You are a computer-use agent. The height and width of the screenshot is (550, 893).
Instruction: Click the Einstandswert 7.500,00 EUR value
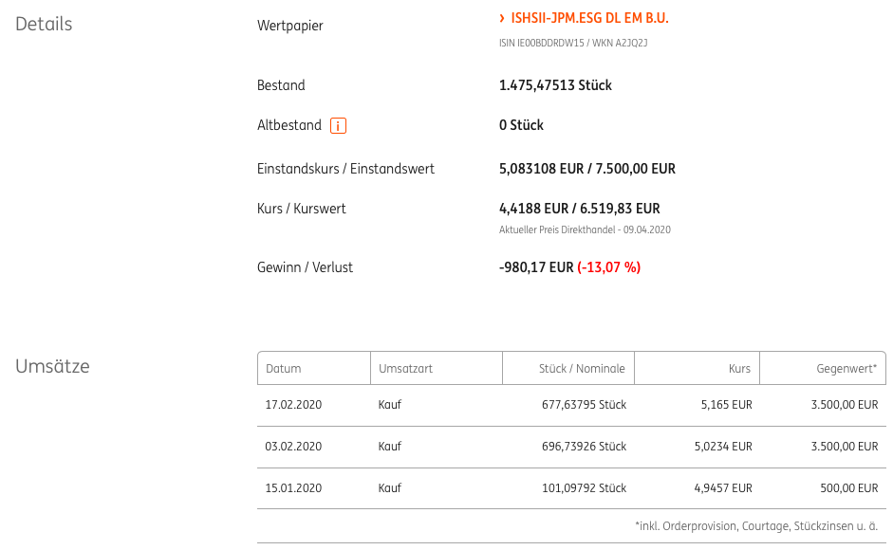636,169
